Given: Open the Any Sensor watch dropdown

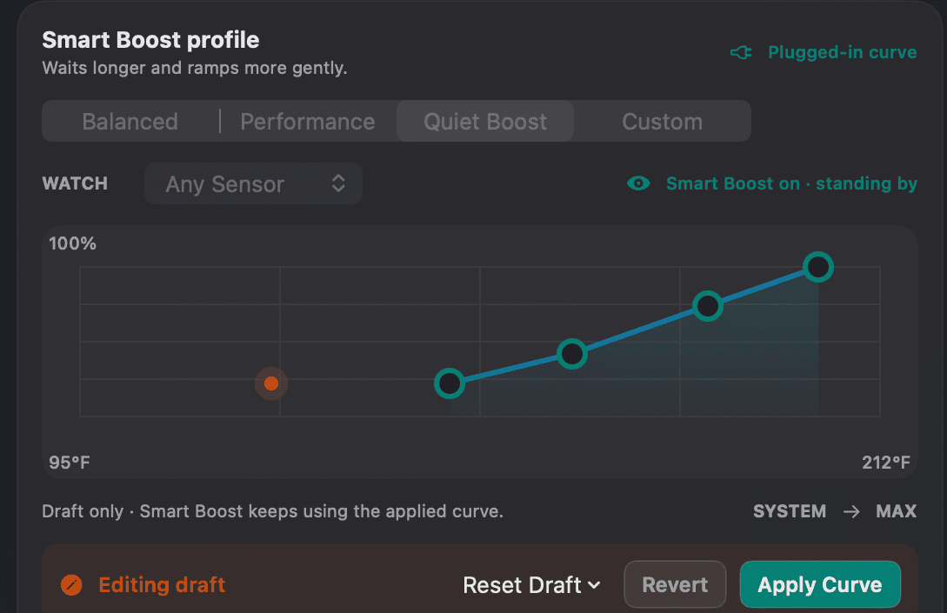Looking at the screenshot, I should click(253, 183).
